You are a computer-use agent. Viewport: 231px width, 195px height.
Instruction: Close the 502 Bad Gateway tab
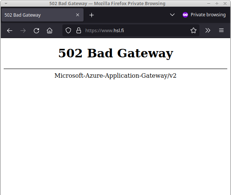(x=78, y=15)
